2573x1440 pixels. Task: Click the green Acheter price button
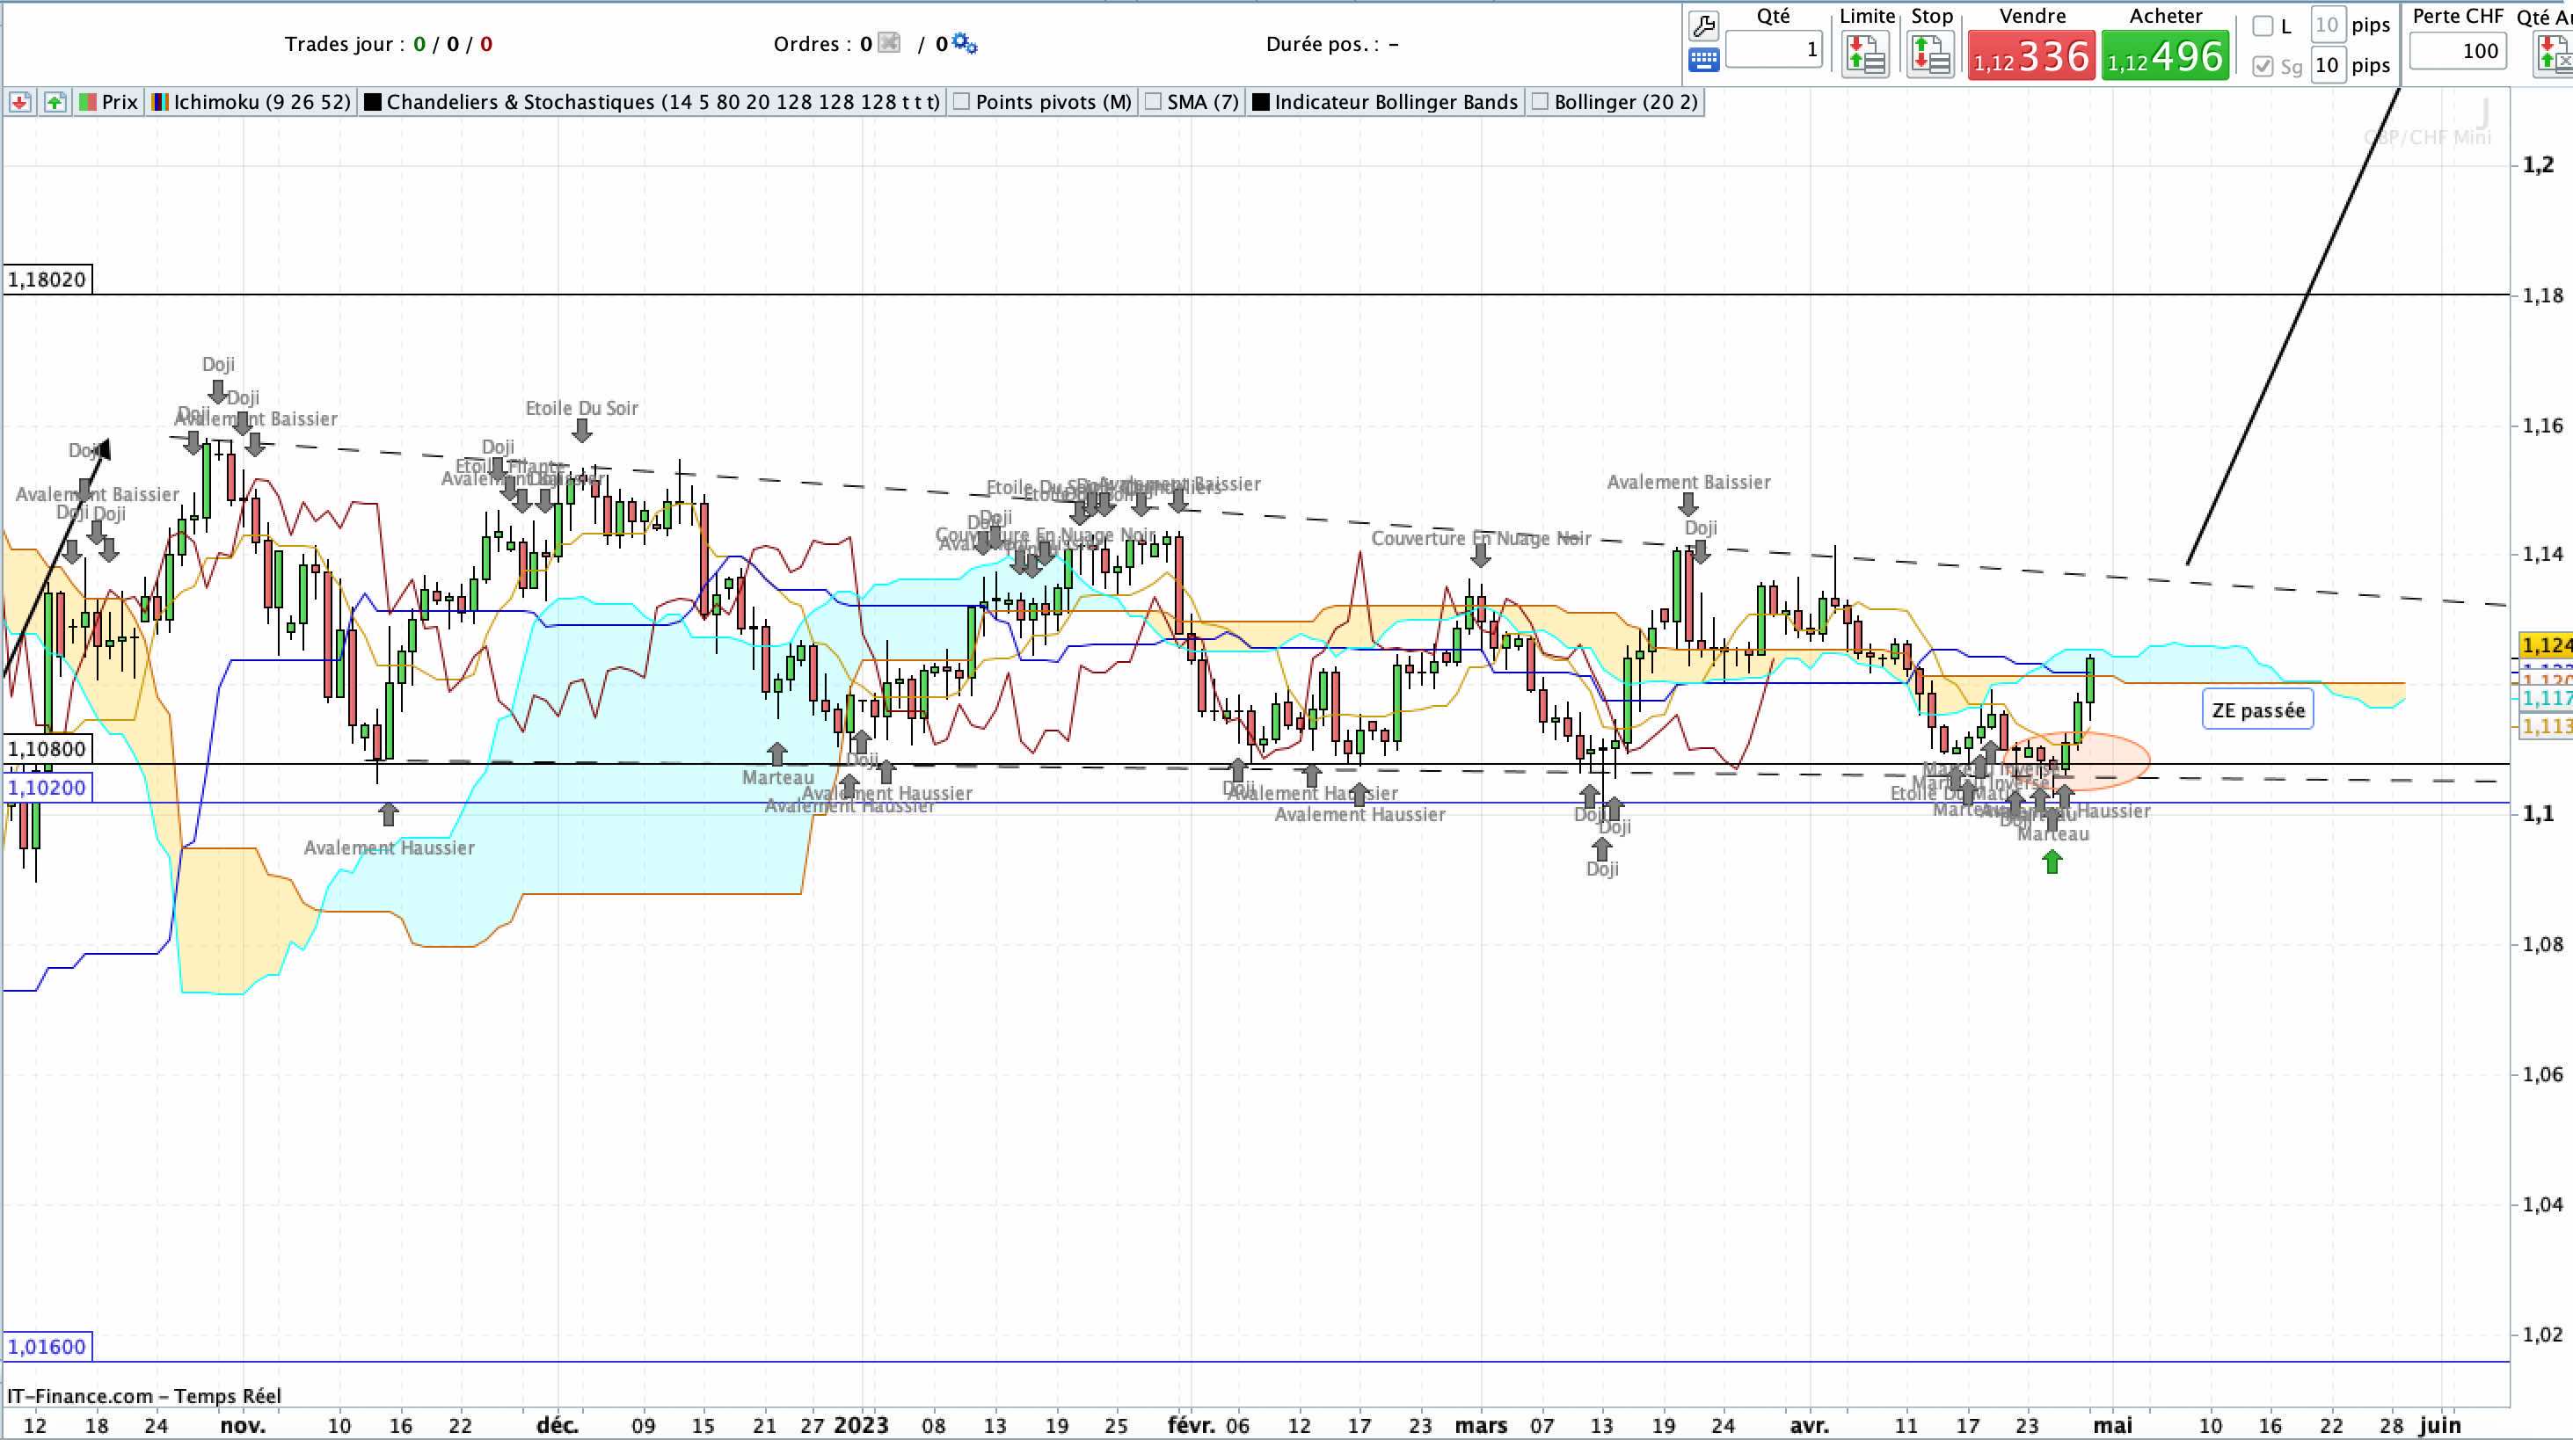[2164, 56]
